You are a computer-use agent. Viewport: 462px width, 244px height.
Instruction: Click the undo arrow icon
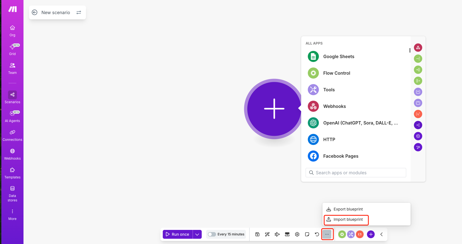coord(317,234)
